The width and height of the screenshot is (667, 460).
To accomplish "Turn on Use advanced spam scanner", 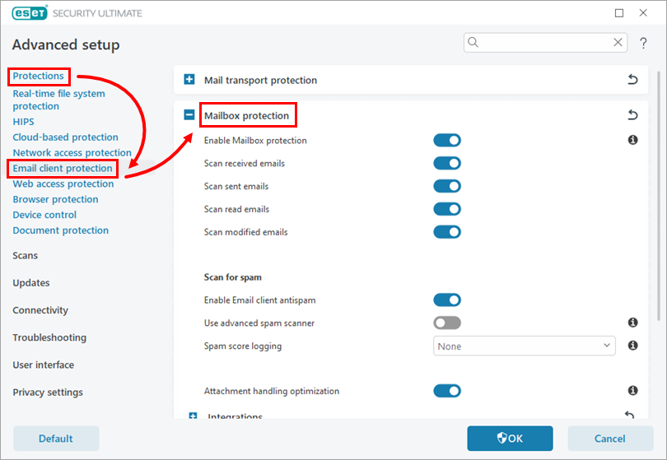I will (x=447, y=323).
